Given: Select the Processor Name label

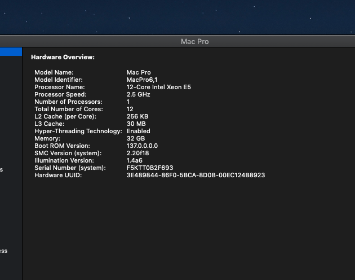Looking at the screenshot, I should 60,87.
